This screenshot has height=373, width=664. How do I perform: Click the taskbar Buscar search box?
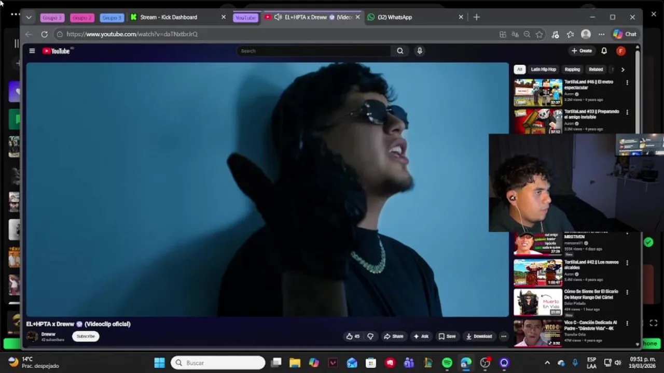[218, 363]
